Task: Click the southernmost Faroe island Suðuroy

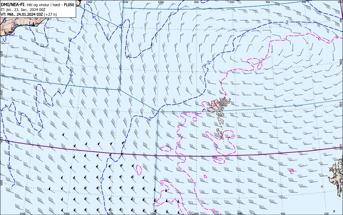Action: [x=220, y=134]
